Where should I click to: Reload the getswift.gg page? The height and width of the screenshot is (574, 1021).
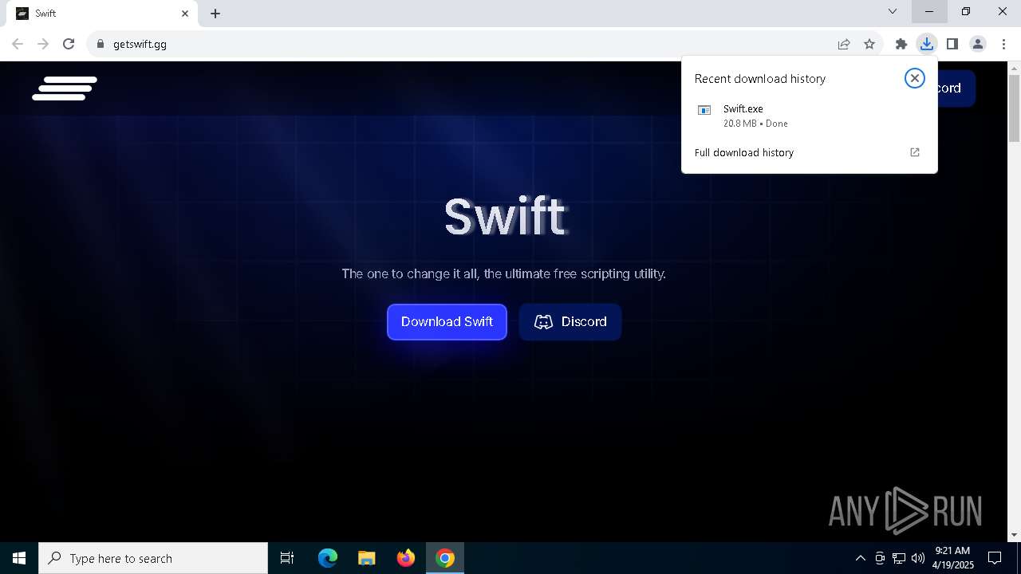pos(69,44)
